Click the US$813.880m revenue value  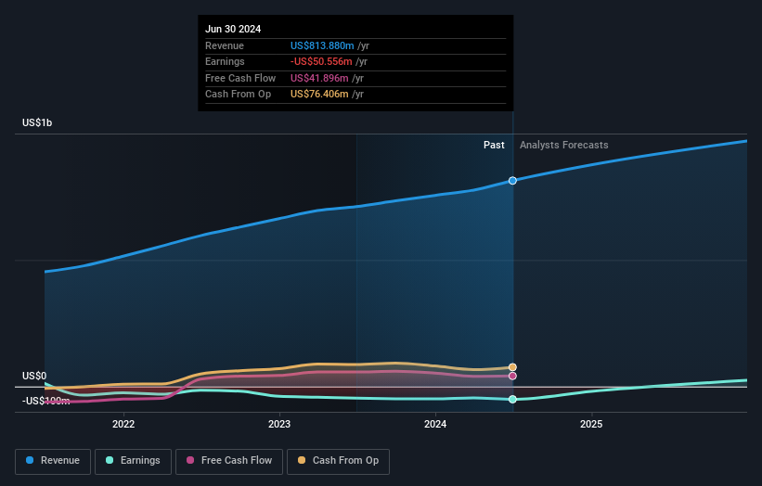(x=322, y=45)
